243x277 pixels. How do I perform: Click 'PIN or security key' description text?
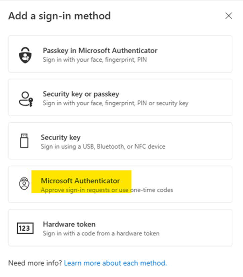point(163,103)
